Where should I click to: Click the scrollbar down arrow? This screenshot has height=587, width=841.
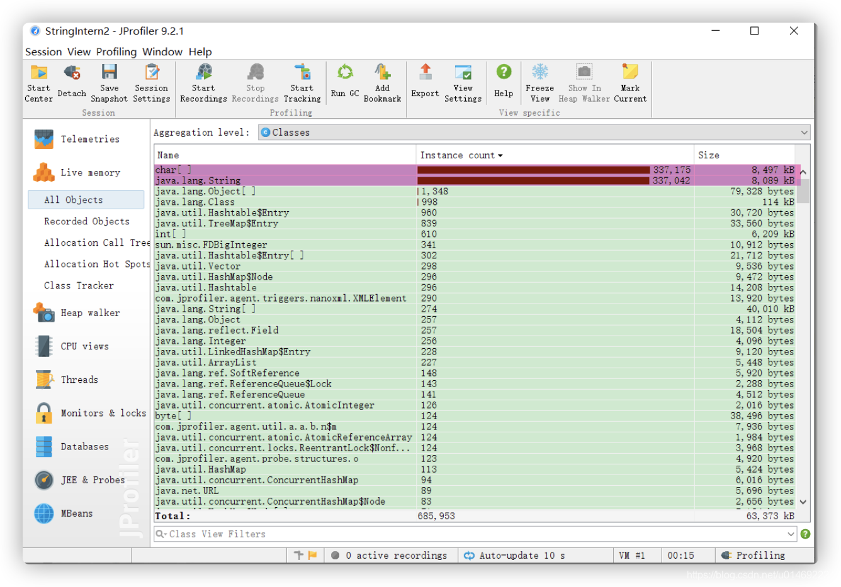click(803, 502)
